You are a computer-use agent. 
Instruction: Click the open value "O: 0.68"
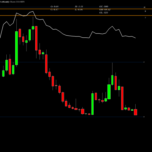coord(54,7)
